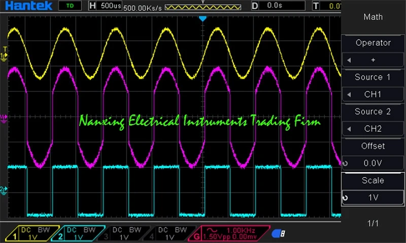Select the D 0.0s delay box
The image size is (406, 243).
[x=278, y=6]
